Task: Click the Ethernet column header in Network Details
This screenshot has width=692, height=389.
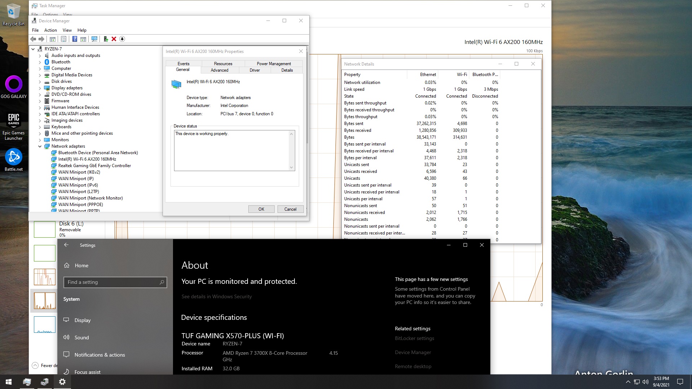Action: (x=422, y=75)
